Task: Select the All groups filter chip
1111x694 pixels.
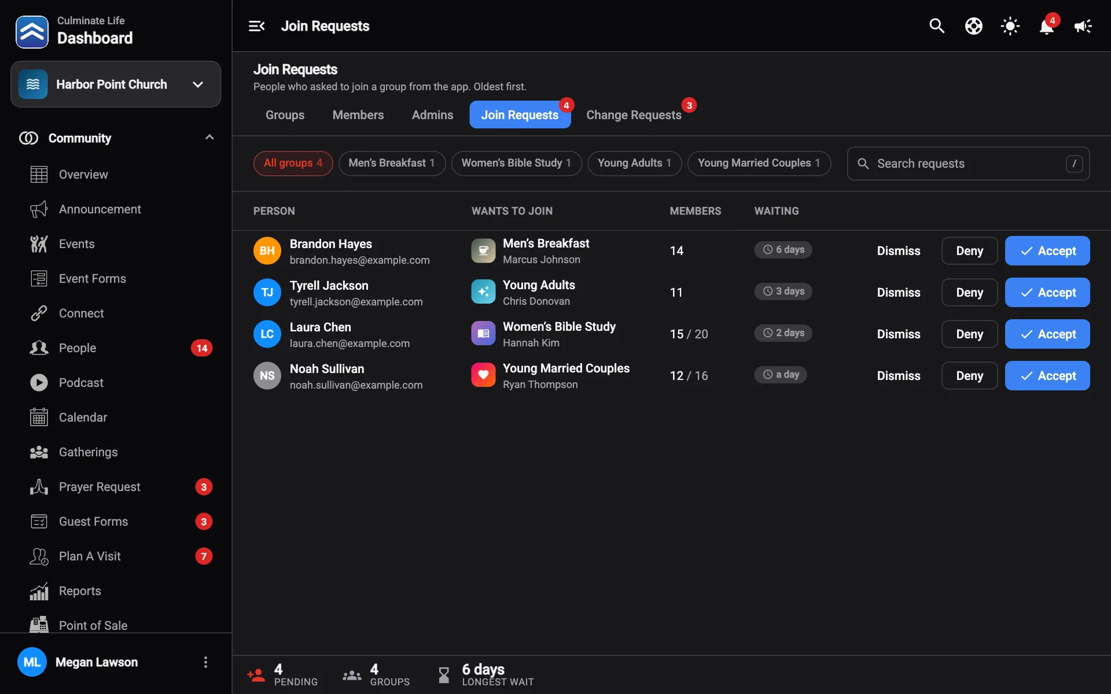Action: point(293,163)
